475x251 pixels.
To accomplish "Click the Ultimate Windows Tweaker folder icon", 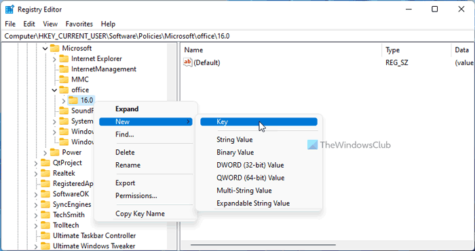I will 45,246.
